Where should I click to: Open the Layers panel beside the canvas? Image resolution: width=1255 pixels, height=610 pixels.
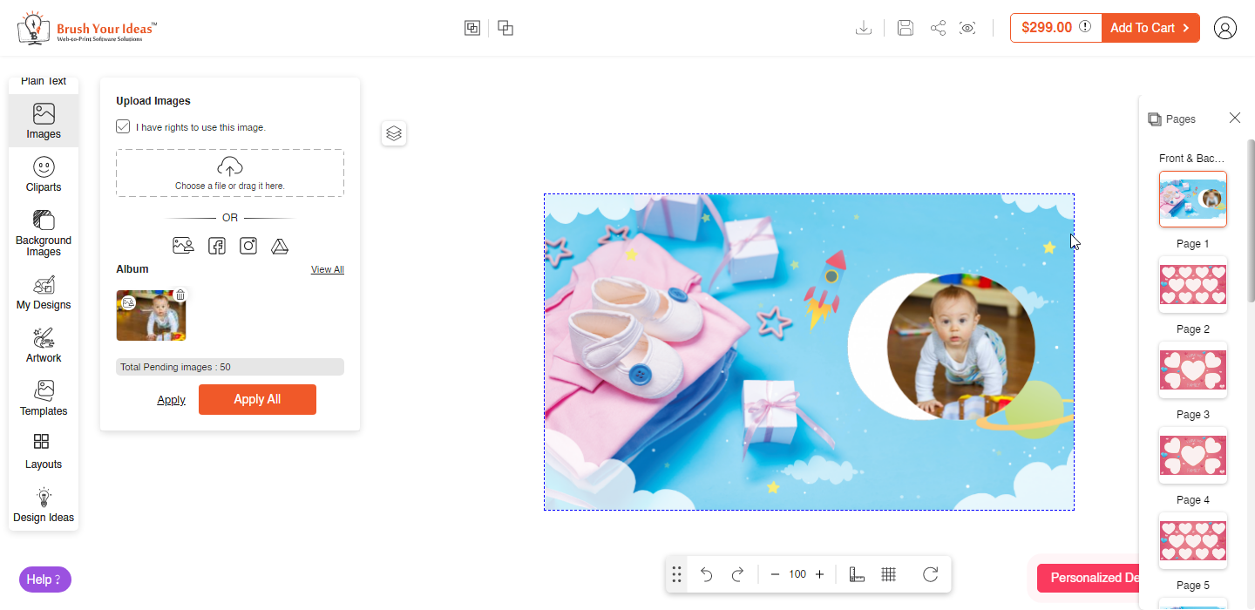click(393, 132)
